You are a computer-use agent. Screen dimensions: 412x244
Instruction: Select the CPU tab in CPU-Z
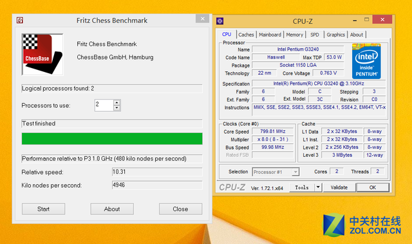(227, 34)
